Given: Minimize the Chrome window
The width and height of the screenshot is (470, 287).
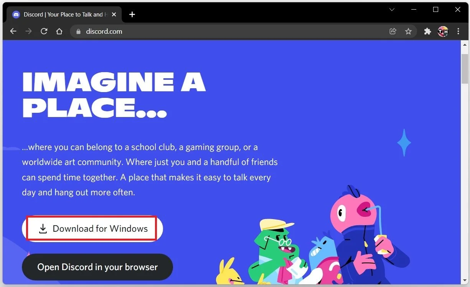Looking at the screenshot, I should (414, 10).
